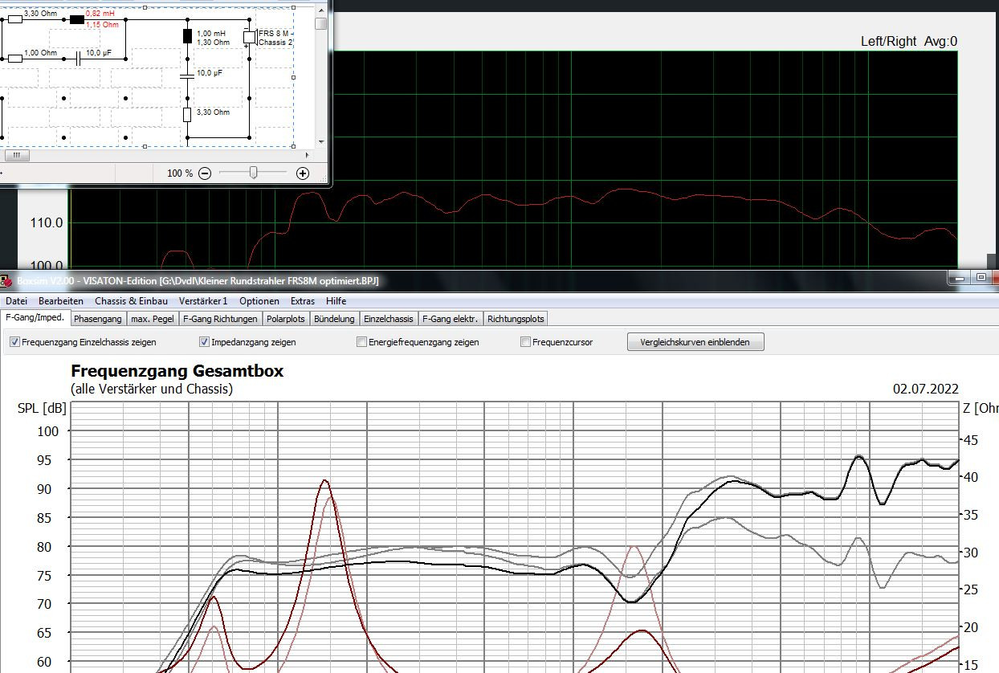Enable the Frequenzcursor checkbox

(525, 342)
